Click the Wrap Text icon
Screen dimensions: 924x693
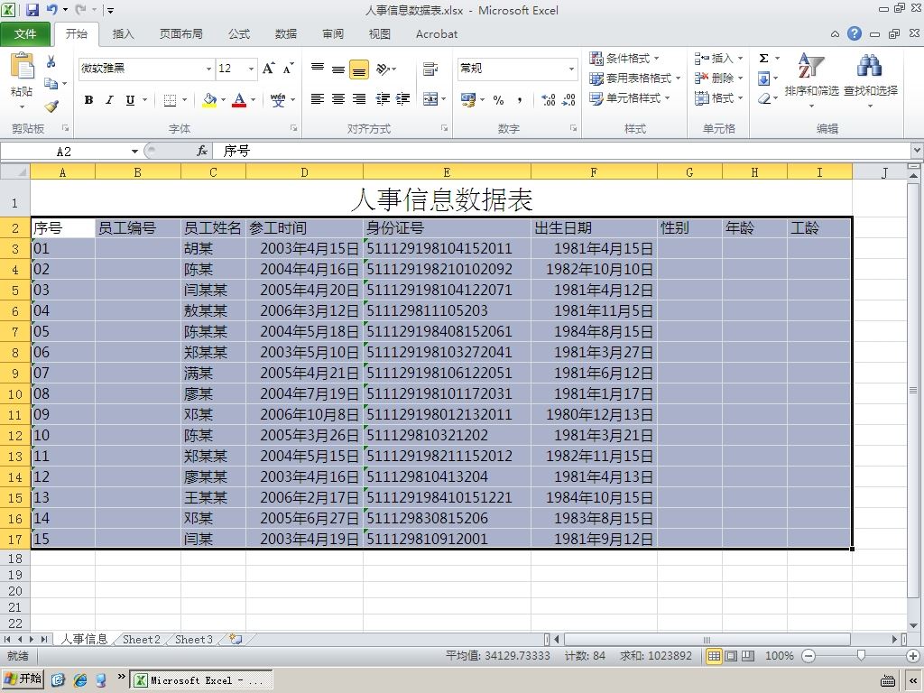(x=430, y=69)
